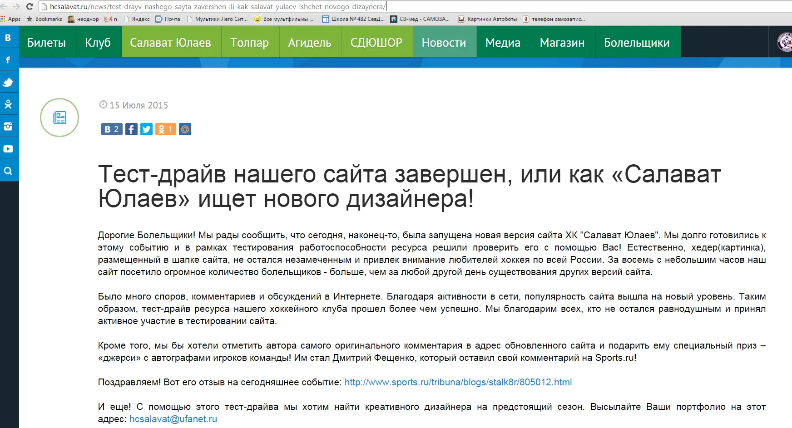Click the hcsalavat@ufanet.ru email link
Screen dimensions: 792x428
coord(173,419)
